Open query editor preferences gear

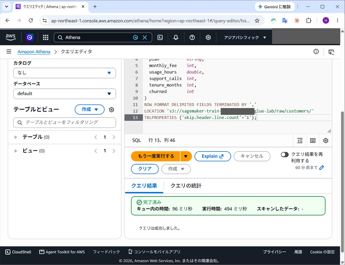326,141
